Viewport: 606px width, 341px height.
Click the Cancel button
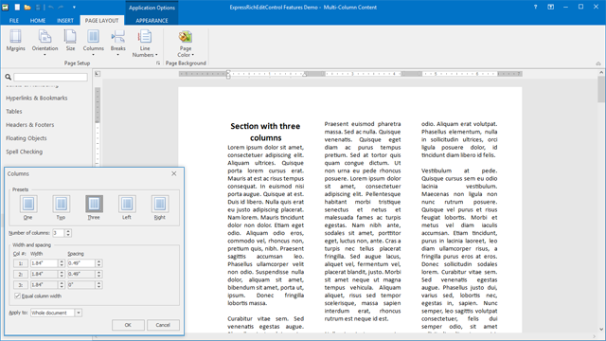point(163,325)
